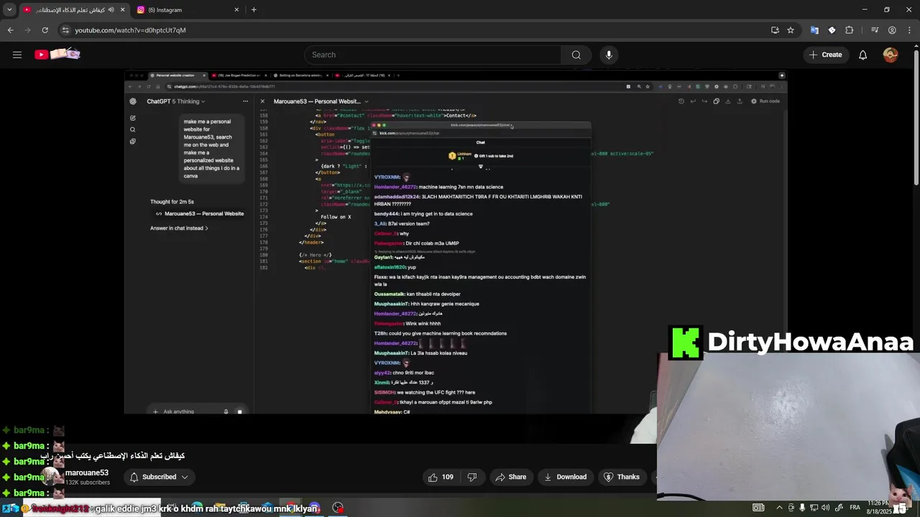920x517 pixels.
Task: Go back in Chrome
Action: click(10, 30)
